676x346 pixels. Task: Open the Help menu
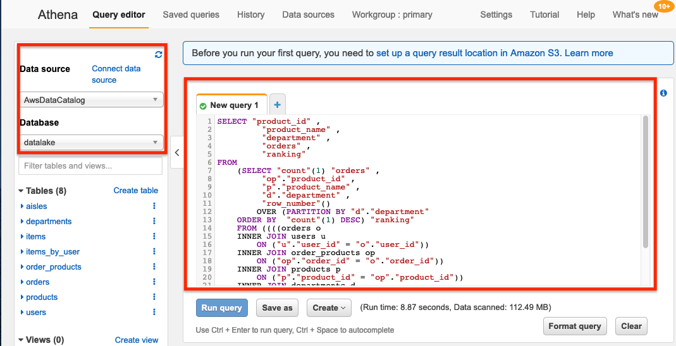pos(586,15)
